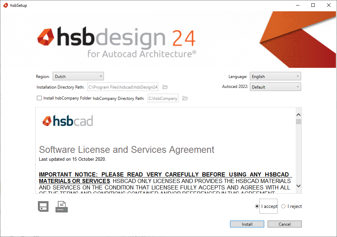Open the Autocad 2022 dropdown showing Default
The image size is (337, 237).
click(x=275, y=87)
